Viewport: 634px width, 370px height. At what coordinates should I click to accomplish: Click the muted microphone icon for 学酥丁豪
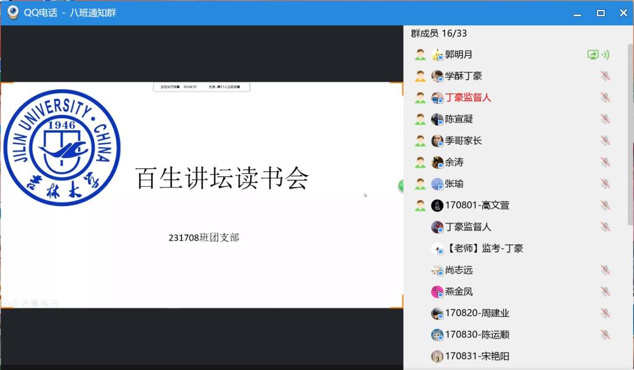605,76
